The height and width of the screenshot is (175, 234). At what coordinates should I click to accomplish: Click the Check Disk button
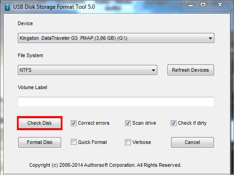coord(40,123)
